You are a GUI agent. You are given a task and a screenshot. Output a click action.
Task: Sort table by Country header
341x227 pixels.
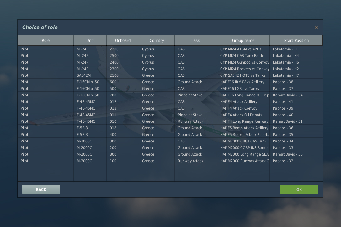pyautogui.click(x=157, y=40)
